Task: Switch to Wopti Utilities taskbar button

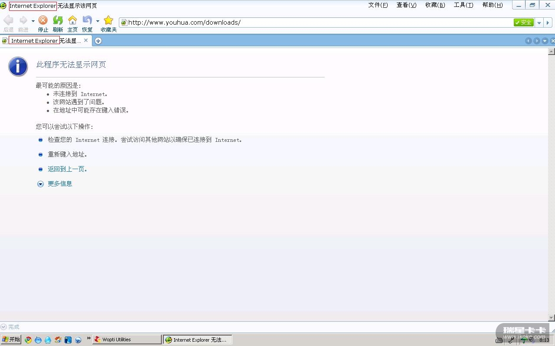Action: point(127,340)
